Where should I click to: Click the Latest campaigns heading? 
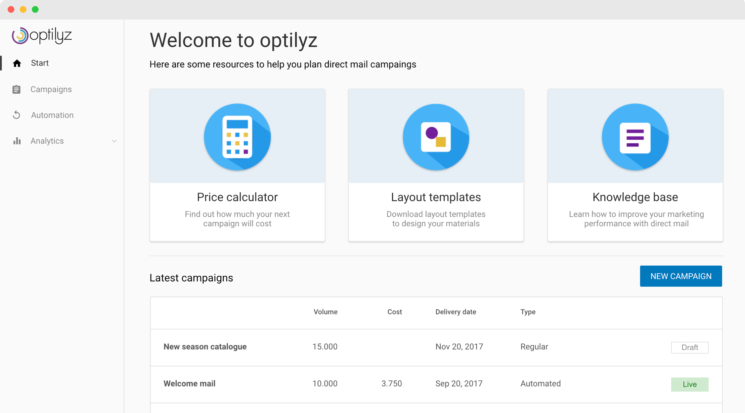(x=191, y=278)
